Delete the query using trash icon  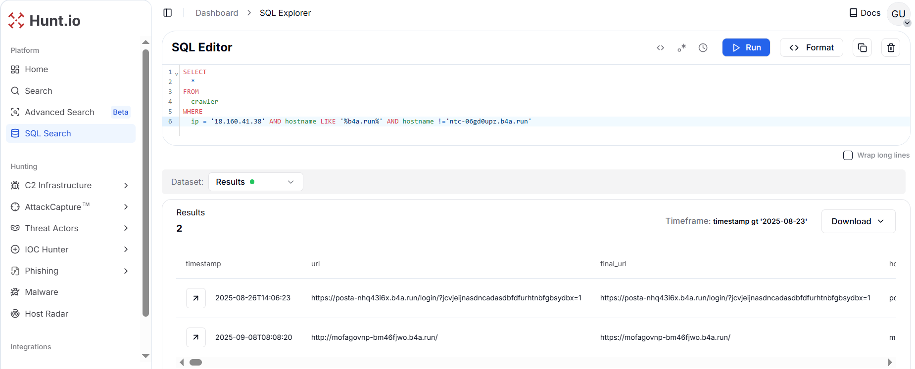click(891, 48)
